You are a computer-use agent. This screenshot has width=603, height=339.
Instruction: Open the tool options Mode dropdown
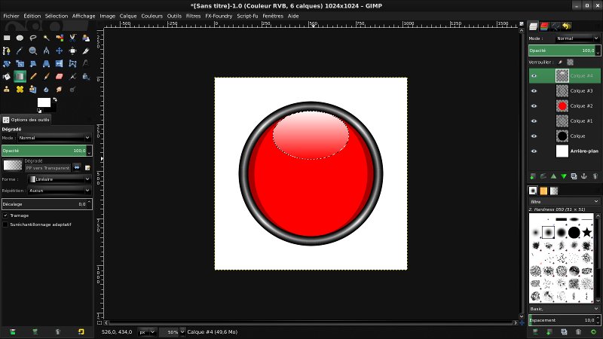[x=54, y=138]
